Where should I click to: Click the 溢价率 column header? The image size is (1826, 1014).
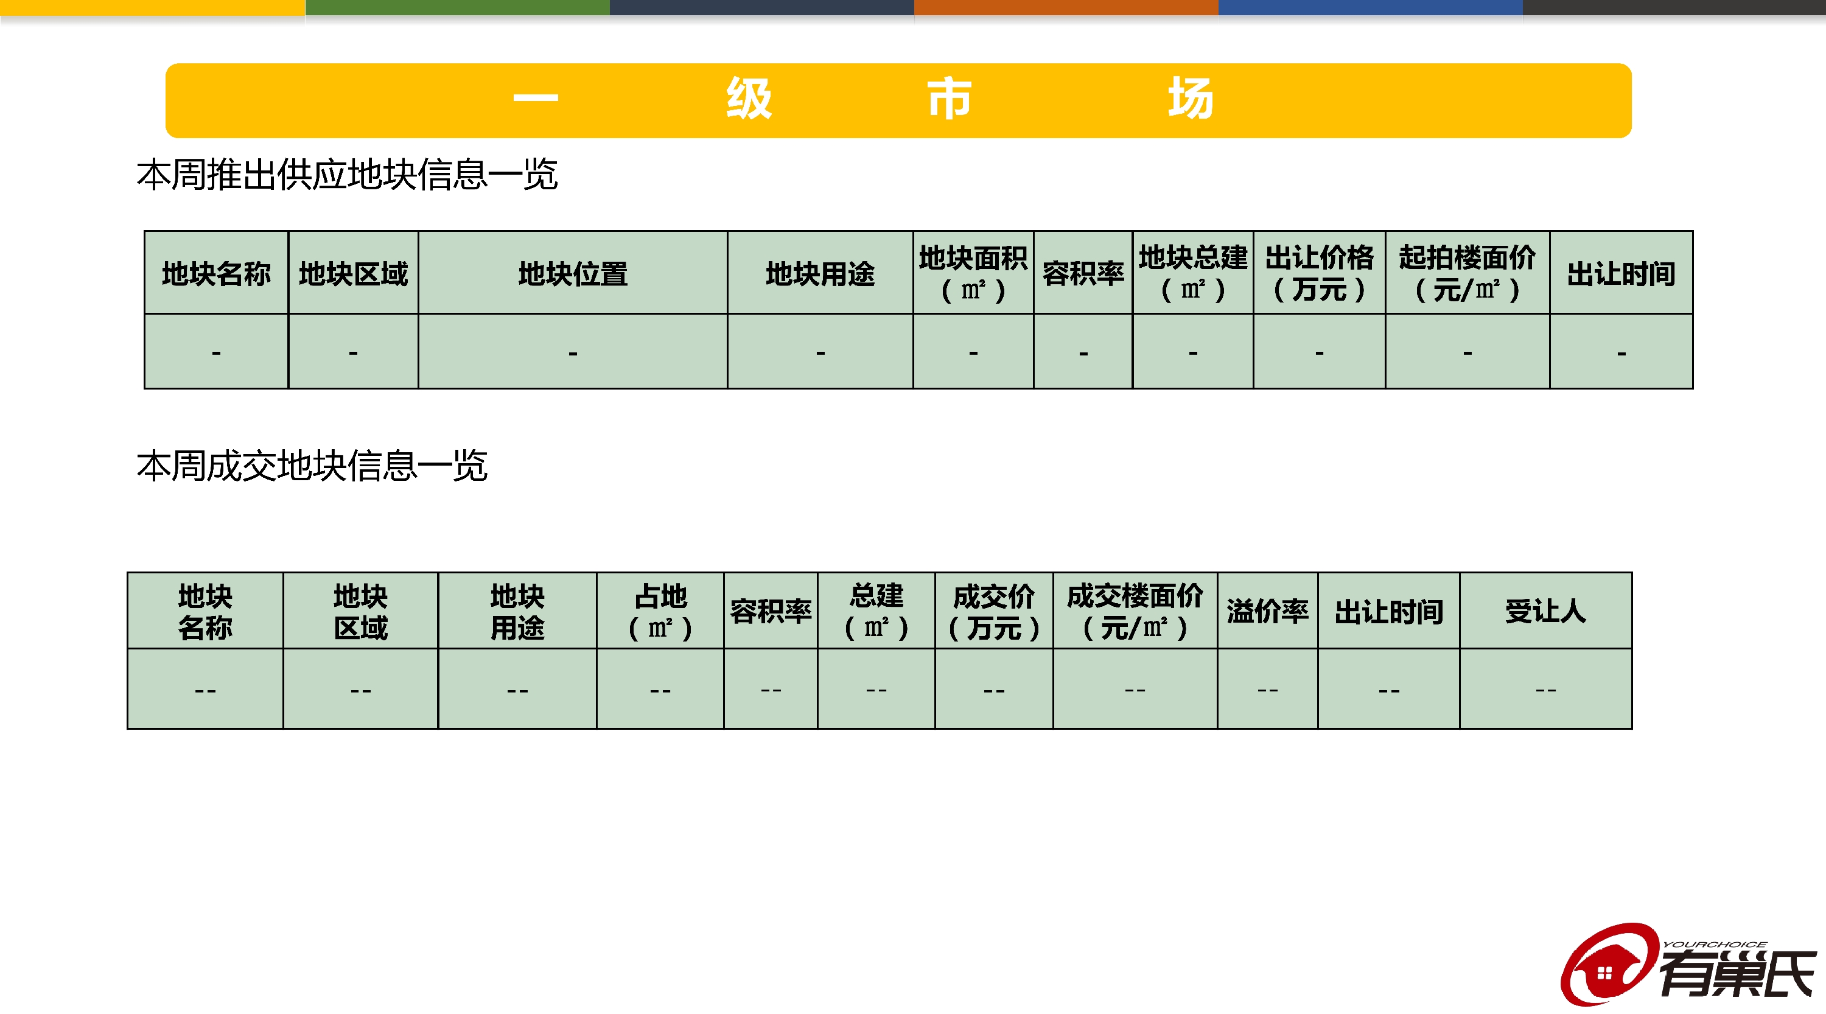tap(1267, 611)
